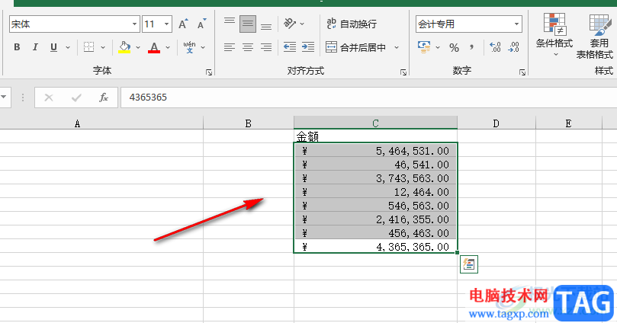Screen dimensions: 617x323
Task: Expand phonetic guide options arrow
Action: pos(203,47)
